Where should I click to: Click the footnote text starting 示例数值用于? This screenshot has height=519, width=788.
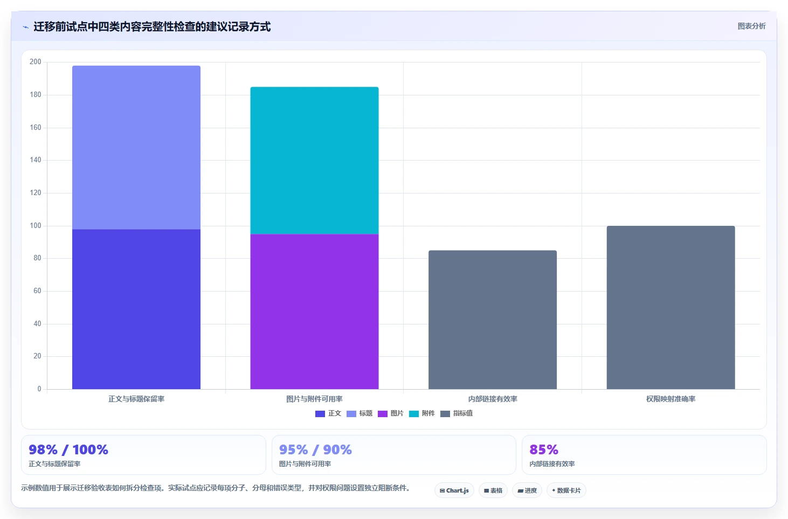217,488
